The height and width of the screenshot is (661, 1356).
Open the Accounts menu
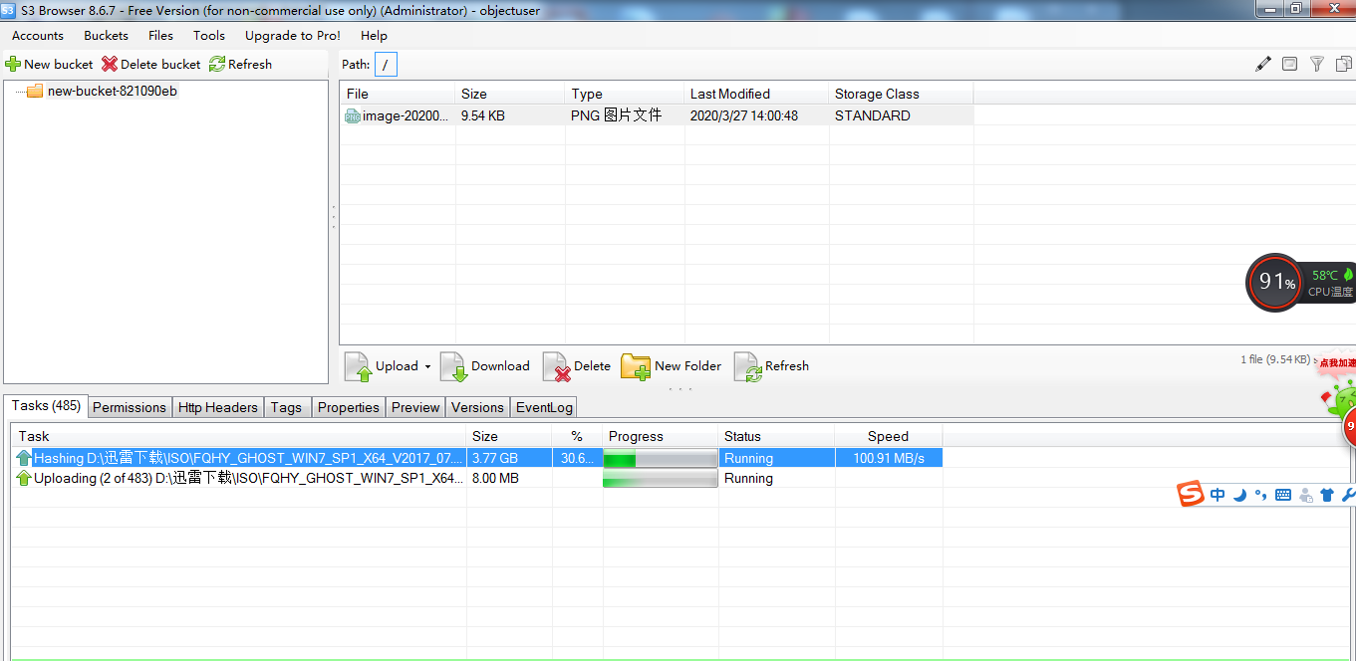tap(38, 35)
